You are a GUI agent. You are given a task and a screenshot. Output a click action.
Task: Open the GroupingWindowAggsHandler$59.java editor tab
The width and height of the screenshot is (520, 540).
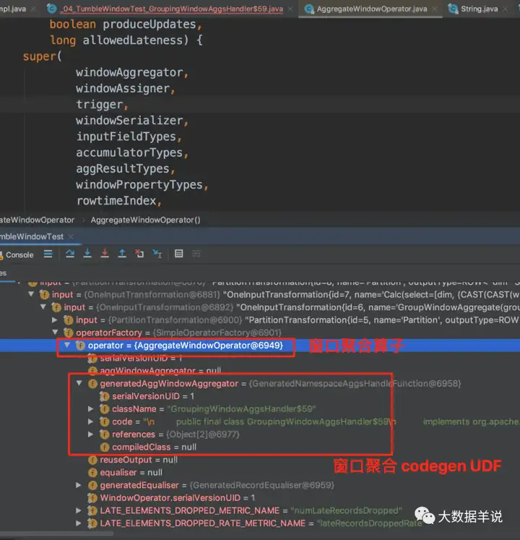[x=173, y=9]
